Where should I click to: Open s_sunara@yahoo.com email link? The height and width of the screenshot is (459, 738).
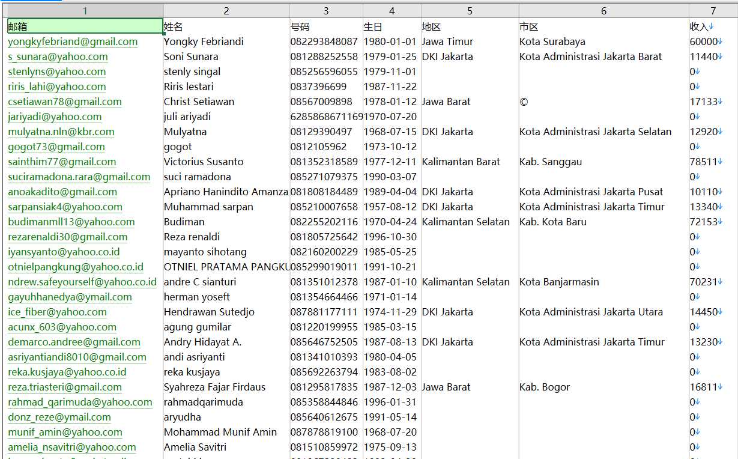[58, 56]
